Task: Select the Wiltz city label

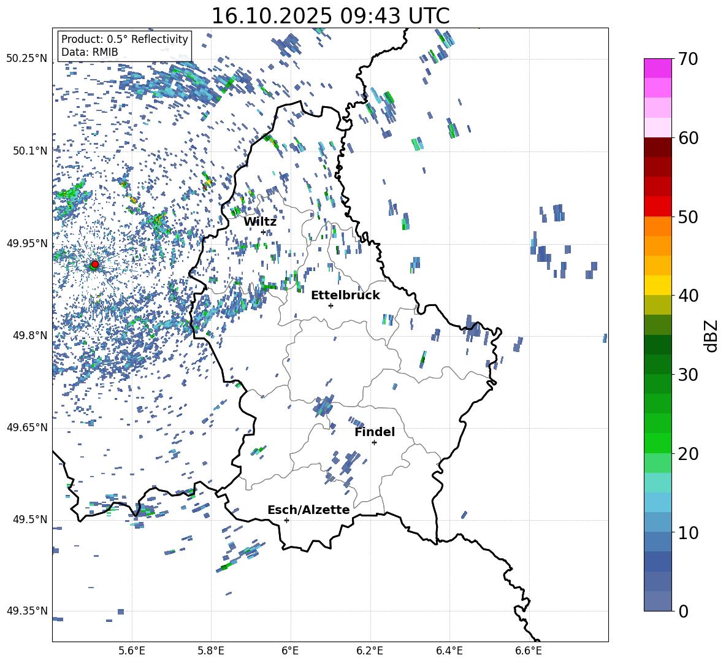Action: pyautogui.click(x=260, y=221)
